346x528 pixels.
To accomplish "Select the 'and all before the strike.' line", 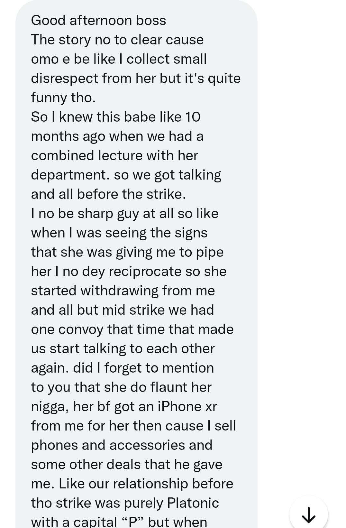I will 108,194.
